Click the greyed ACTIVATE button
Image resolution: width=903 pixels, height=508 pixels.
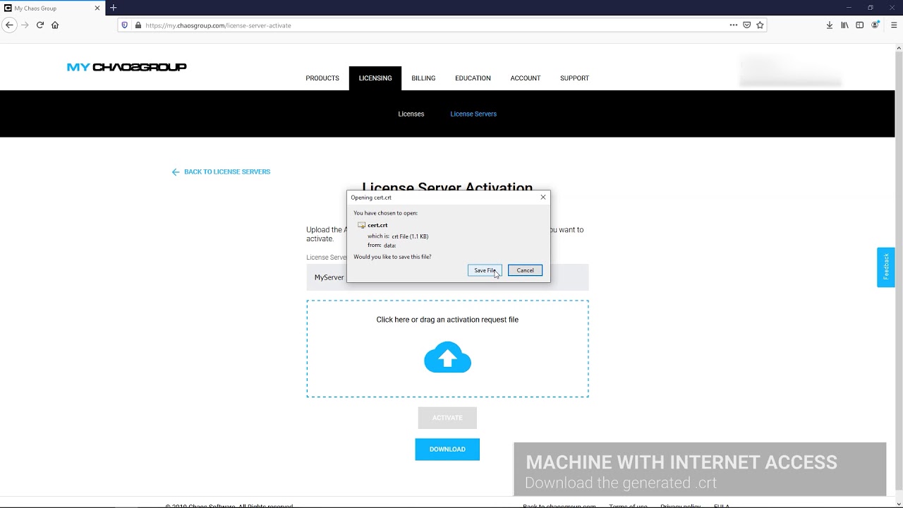click(447, 418)
